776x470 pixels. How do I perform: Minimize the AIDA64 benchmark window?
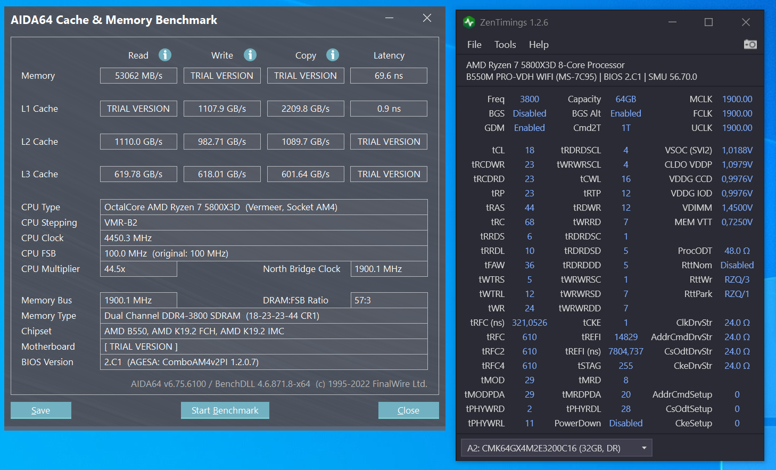click(390, 18)
